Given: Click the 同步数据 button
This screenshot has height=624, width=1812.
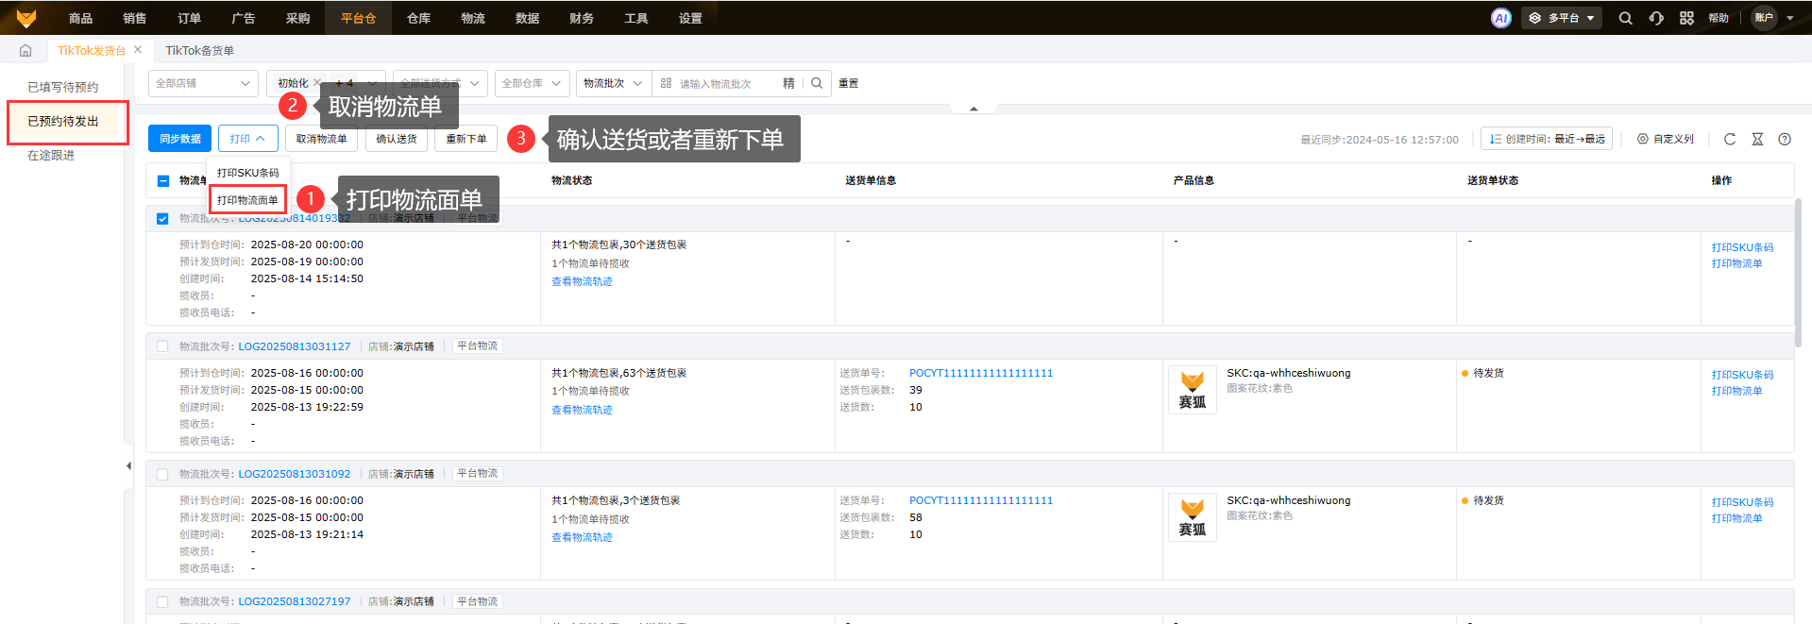Looking at the screenshot, I should (179, 139).
